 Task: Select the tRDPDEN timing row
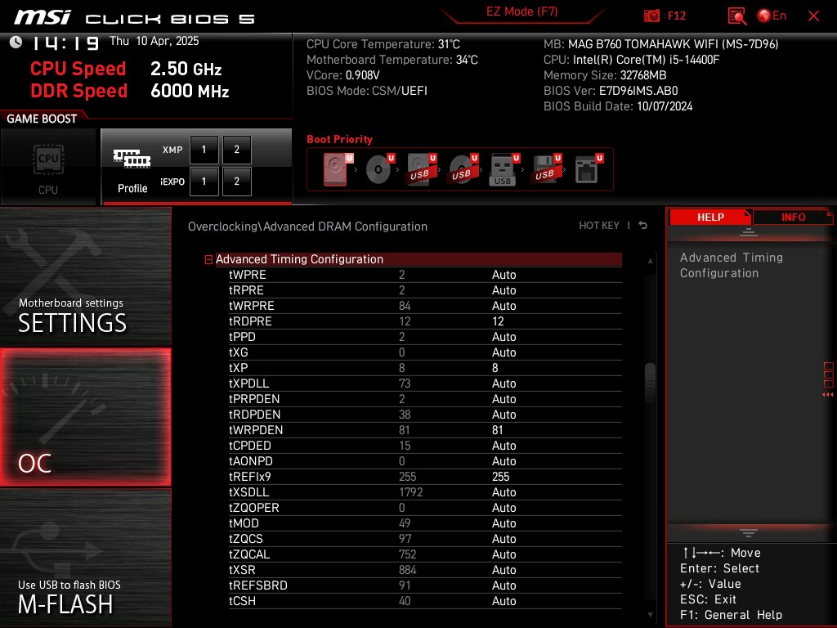[425, 415]
